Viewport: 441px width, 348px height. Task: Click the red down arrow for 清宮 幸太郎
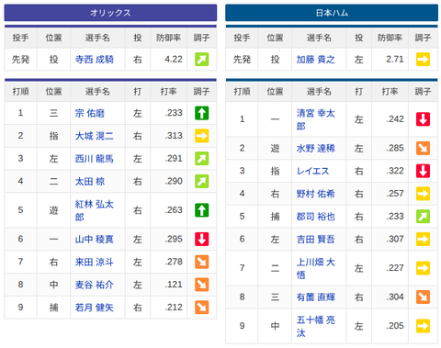[423, 119]
